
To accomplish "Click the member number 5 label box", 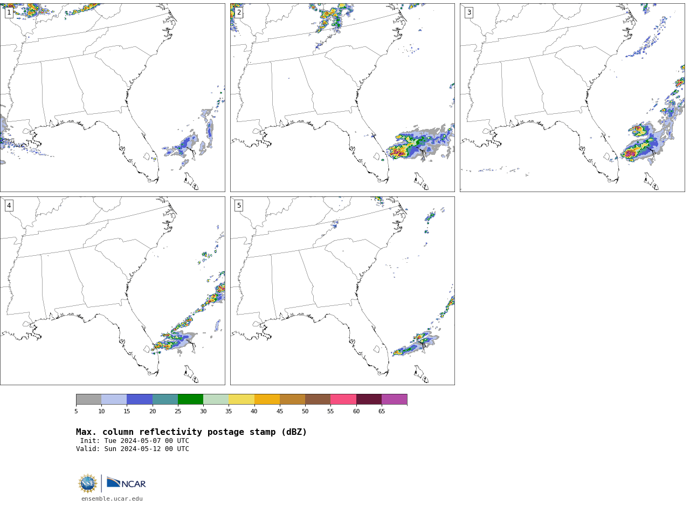I will tap(239, 206).
